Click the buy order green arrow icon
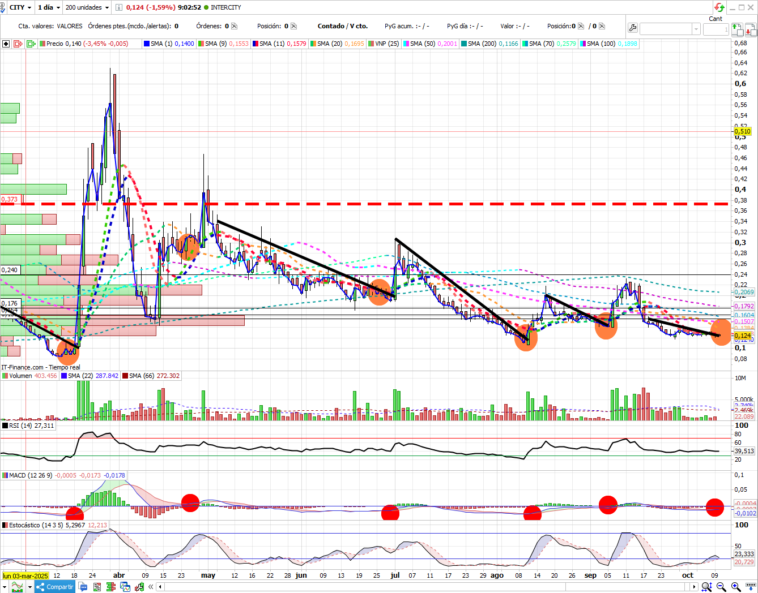Screen dimensions: 758x593 pos(736,29)
